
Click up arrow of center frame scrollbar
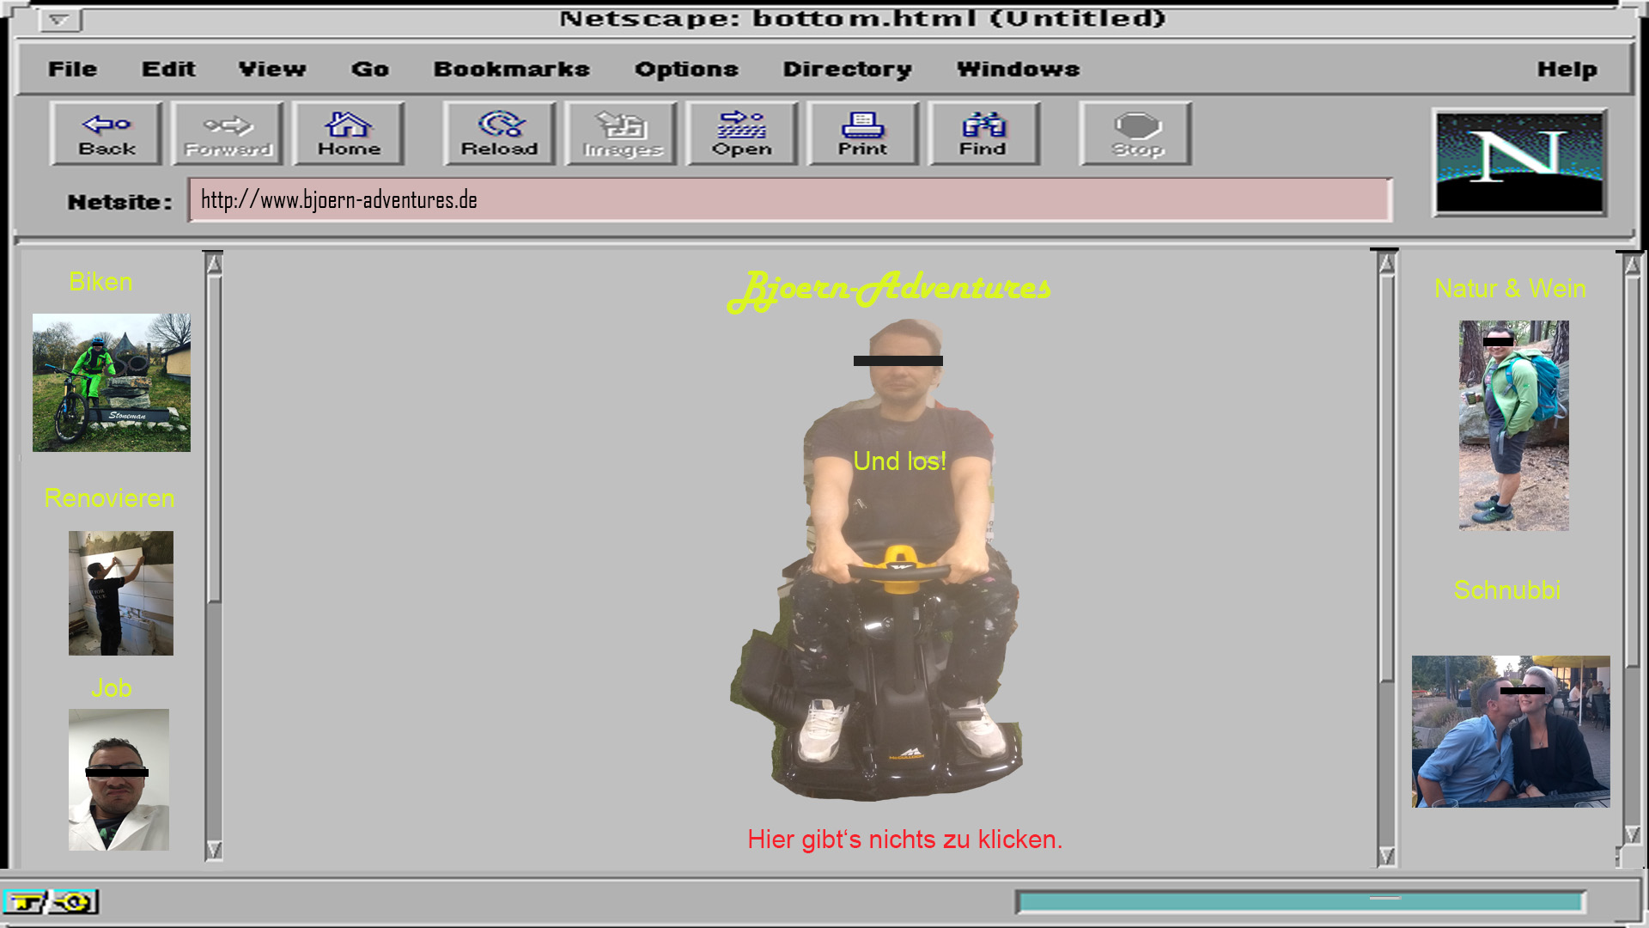click(x=1386, y=264)
